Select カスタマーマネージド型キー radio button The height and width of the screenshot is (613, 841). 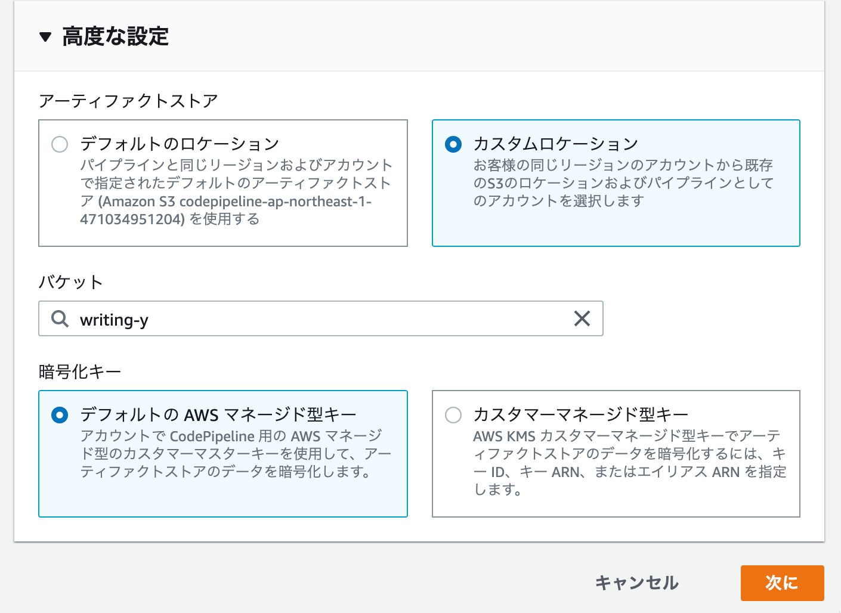(x=453, y=415)
